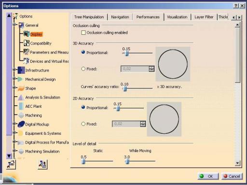Switch to the Layer Filter tab
The width and height of the screenshot is (247, 185).
pyautogui.click(x=204, y=17)
